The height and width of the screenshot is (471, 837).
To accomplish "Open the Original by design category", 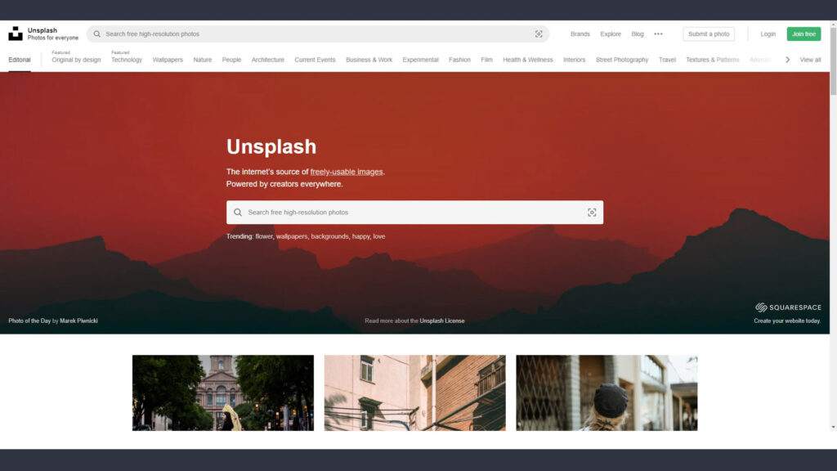I will point(76,60).
